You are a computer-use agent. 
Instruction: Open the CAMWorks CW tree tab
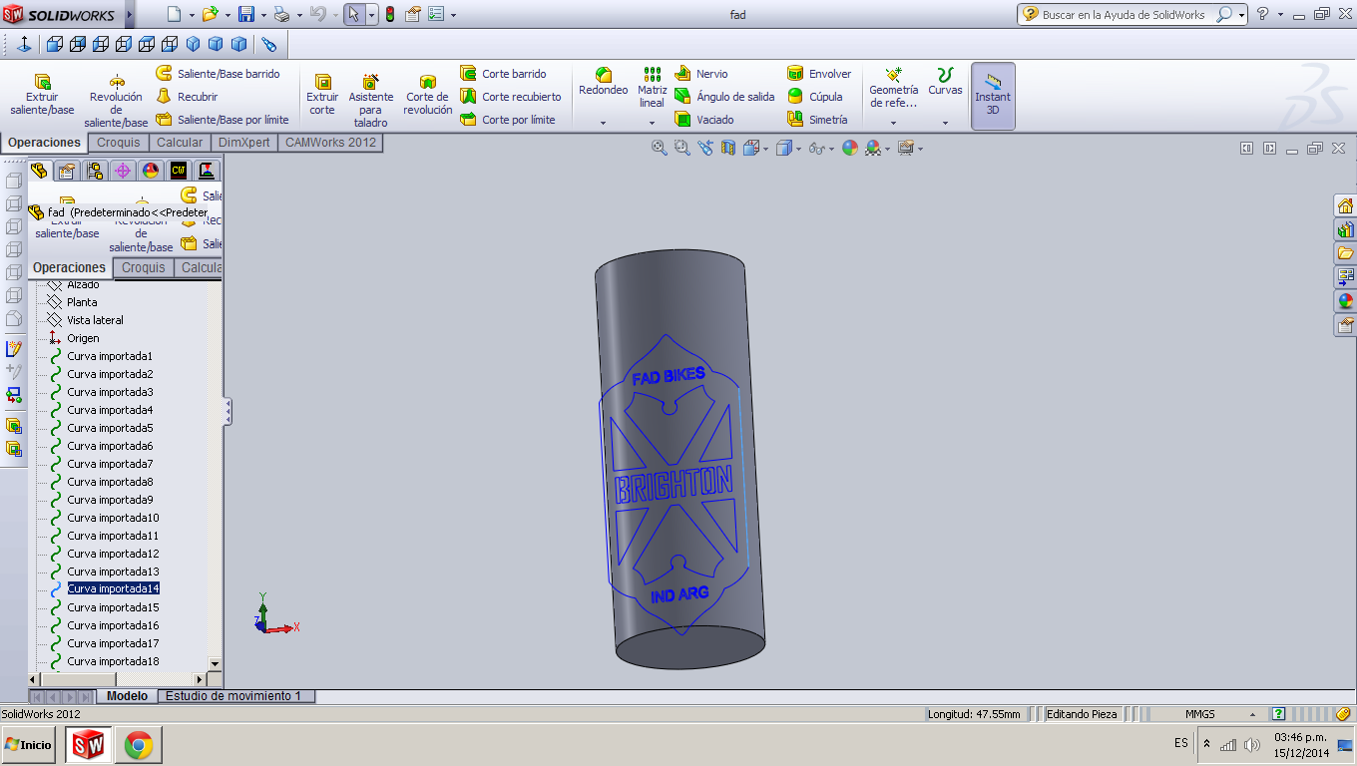click(179, 171)
